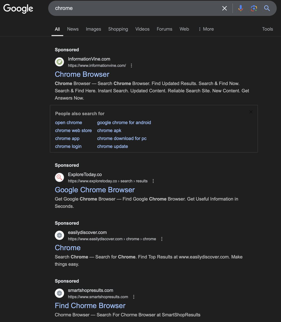This screenshot has width=281, height=322.
Task: Search for chrome apk suggestion
Action: 109,130
